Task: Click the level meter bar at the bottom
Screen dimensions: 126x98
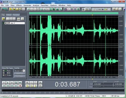Action: (x=63, y=90)
